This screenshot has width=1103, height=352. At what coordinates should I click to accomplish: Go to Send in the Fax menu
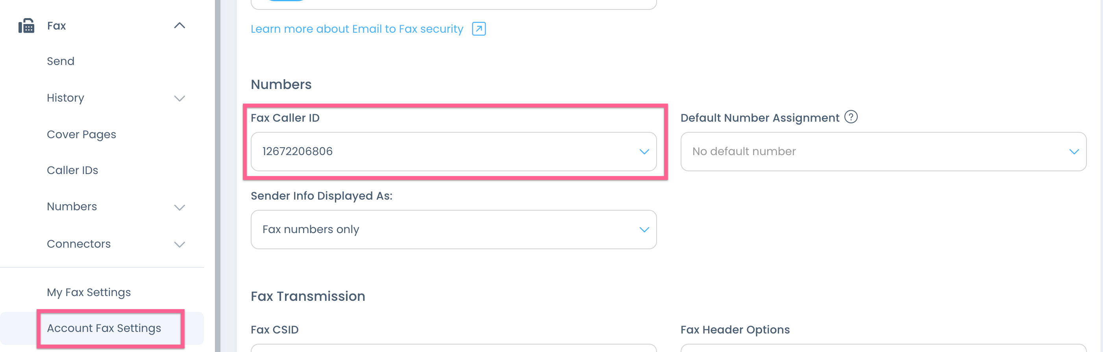[x=60, y=61]
